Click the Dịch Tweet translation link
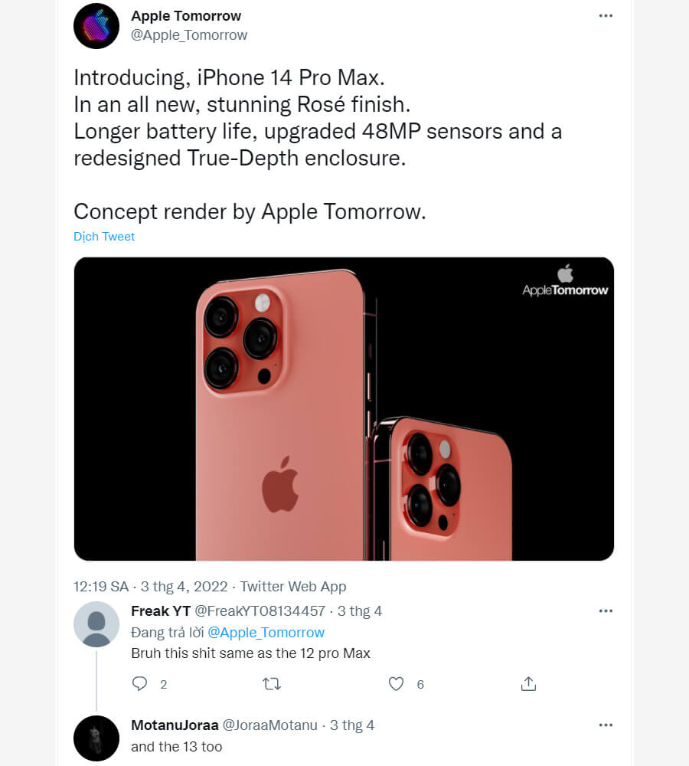Viewport: 689px width, 766px height. pyautogui.click(x=104, y=236)
